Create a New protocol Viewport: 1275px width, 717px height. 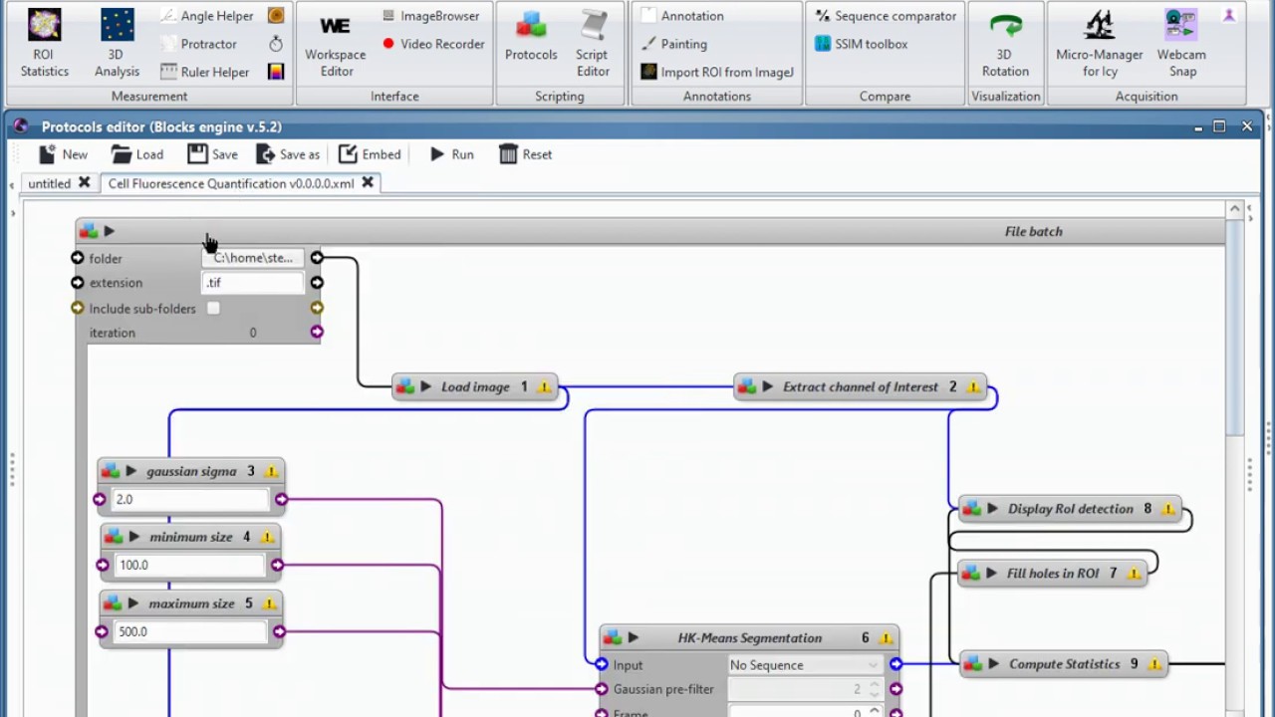[63, 154]
